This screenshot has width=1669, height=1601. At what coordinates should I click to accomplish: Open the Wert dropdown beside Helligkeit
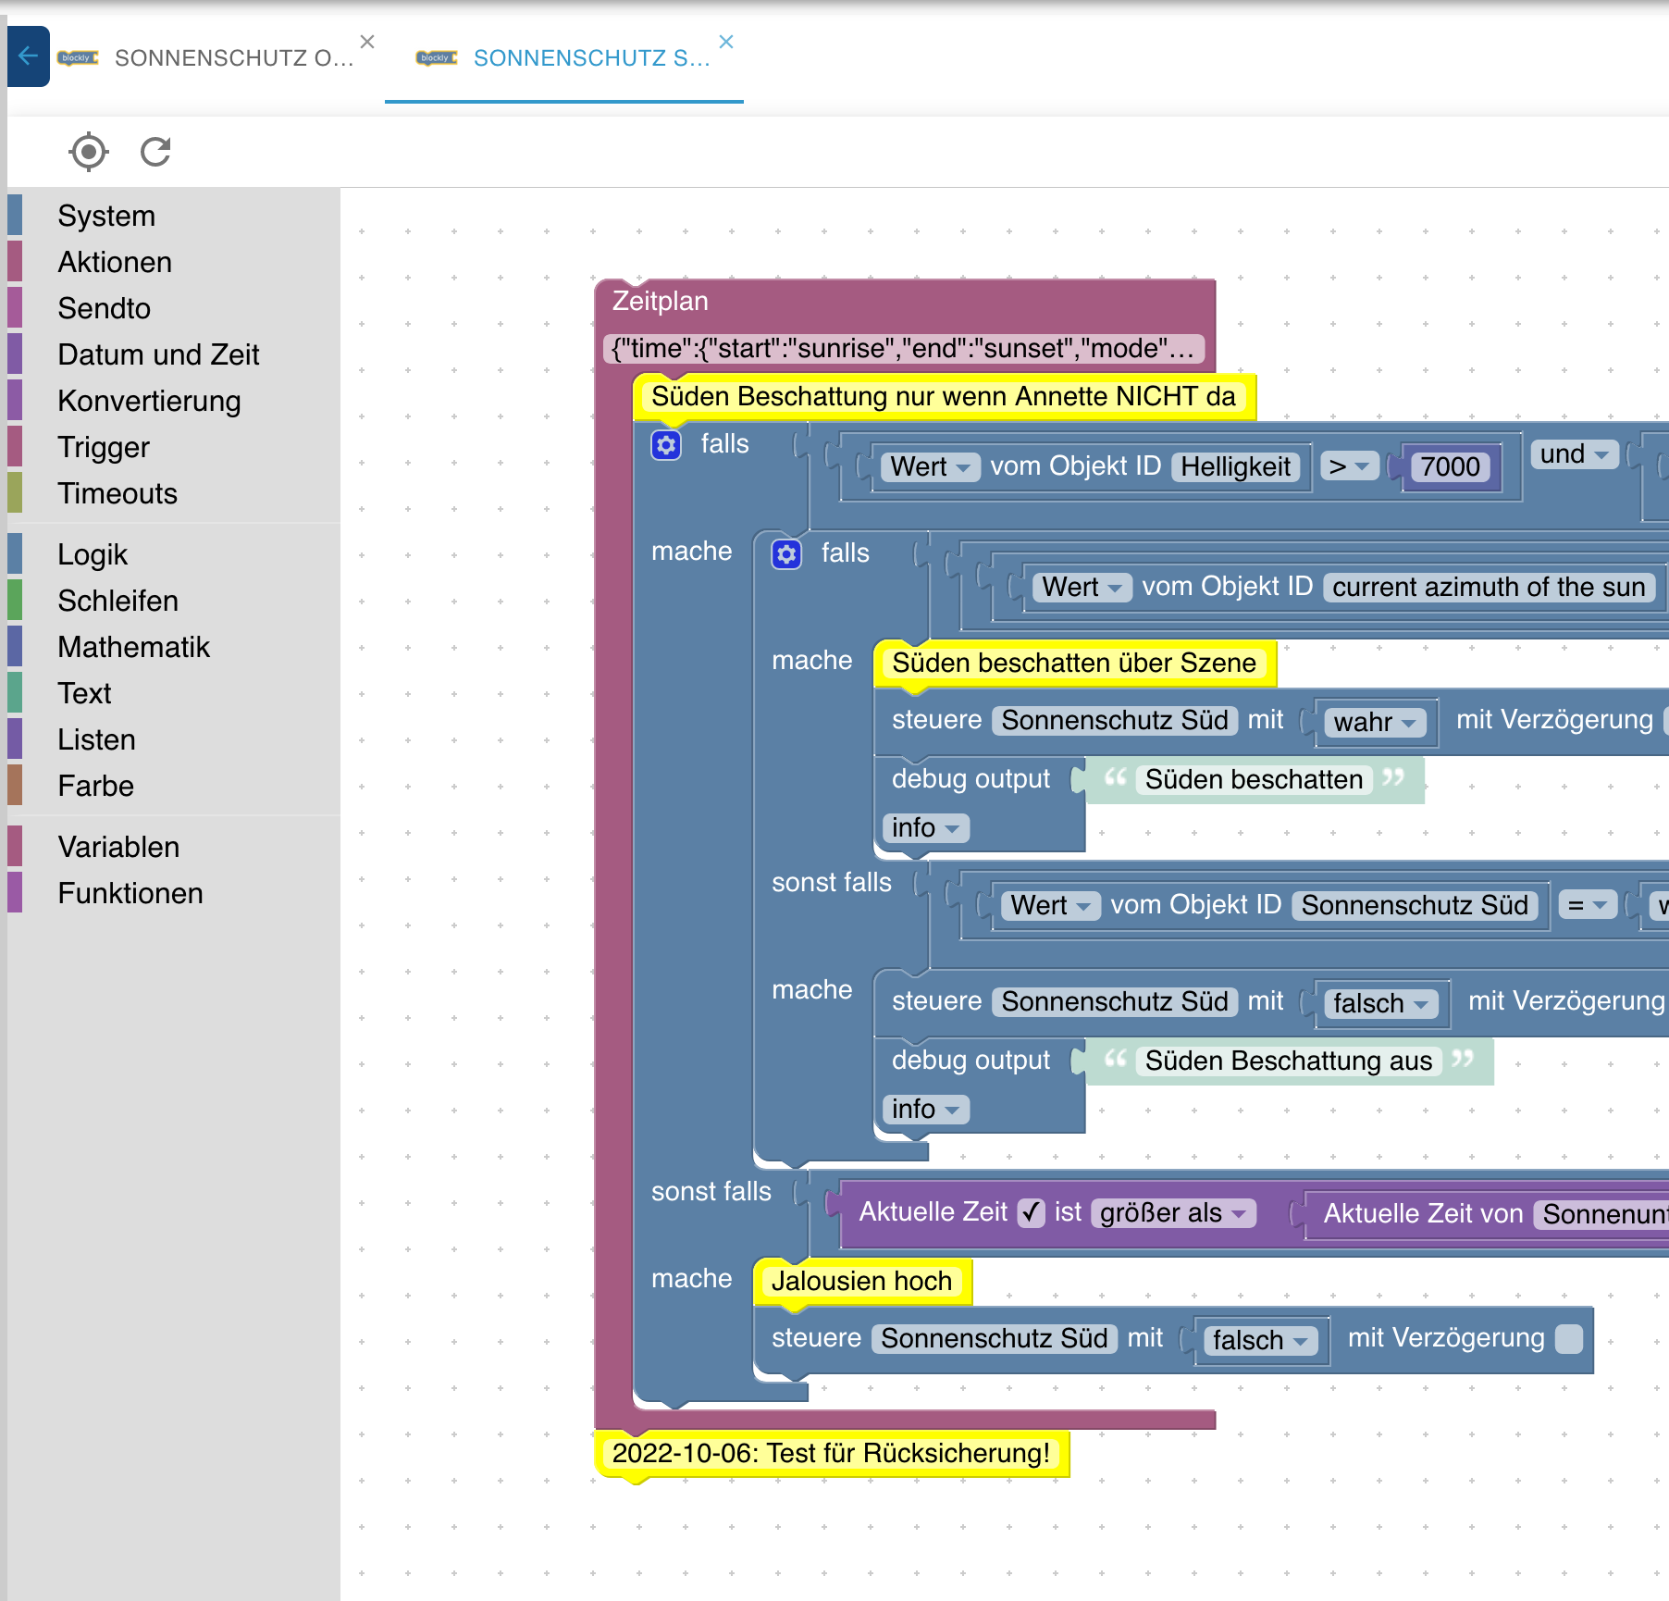click(930, 466)
